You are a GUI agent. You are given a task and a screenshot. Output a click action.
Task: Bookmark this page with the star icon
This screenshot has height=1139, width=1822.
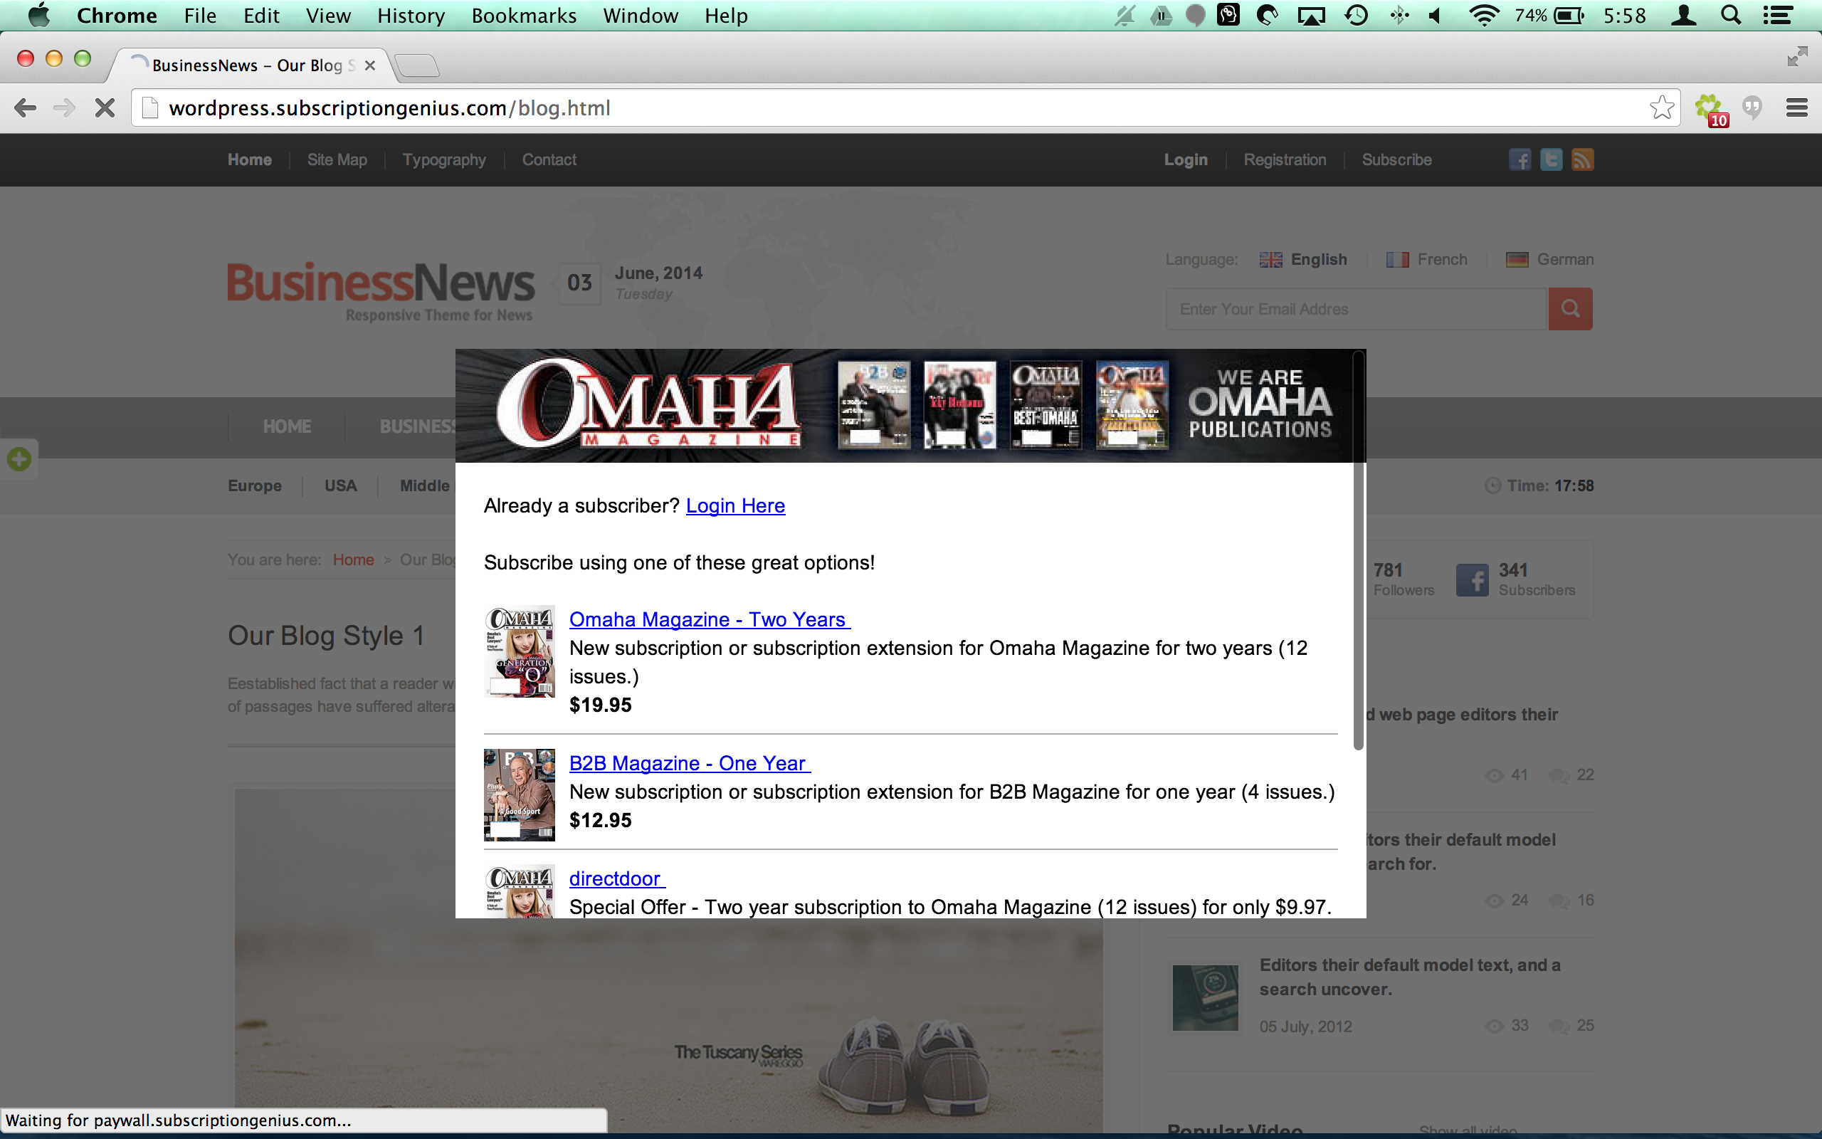point(1662,107)
